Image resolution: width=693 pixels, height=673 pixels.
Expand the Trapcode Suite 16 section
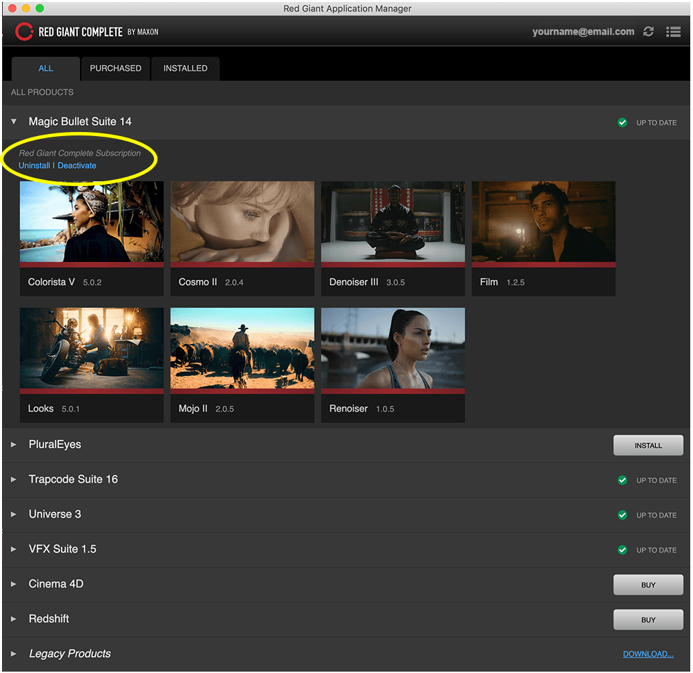point(14,479)
